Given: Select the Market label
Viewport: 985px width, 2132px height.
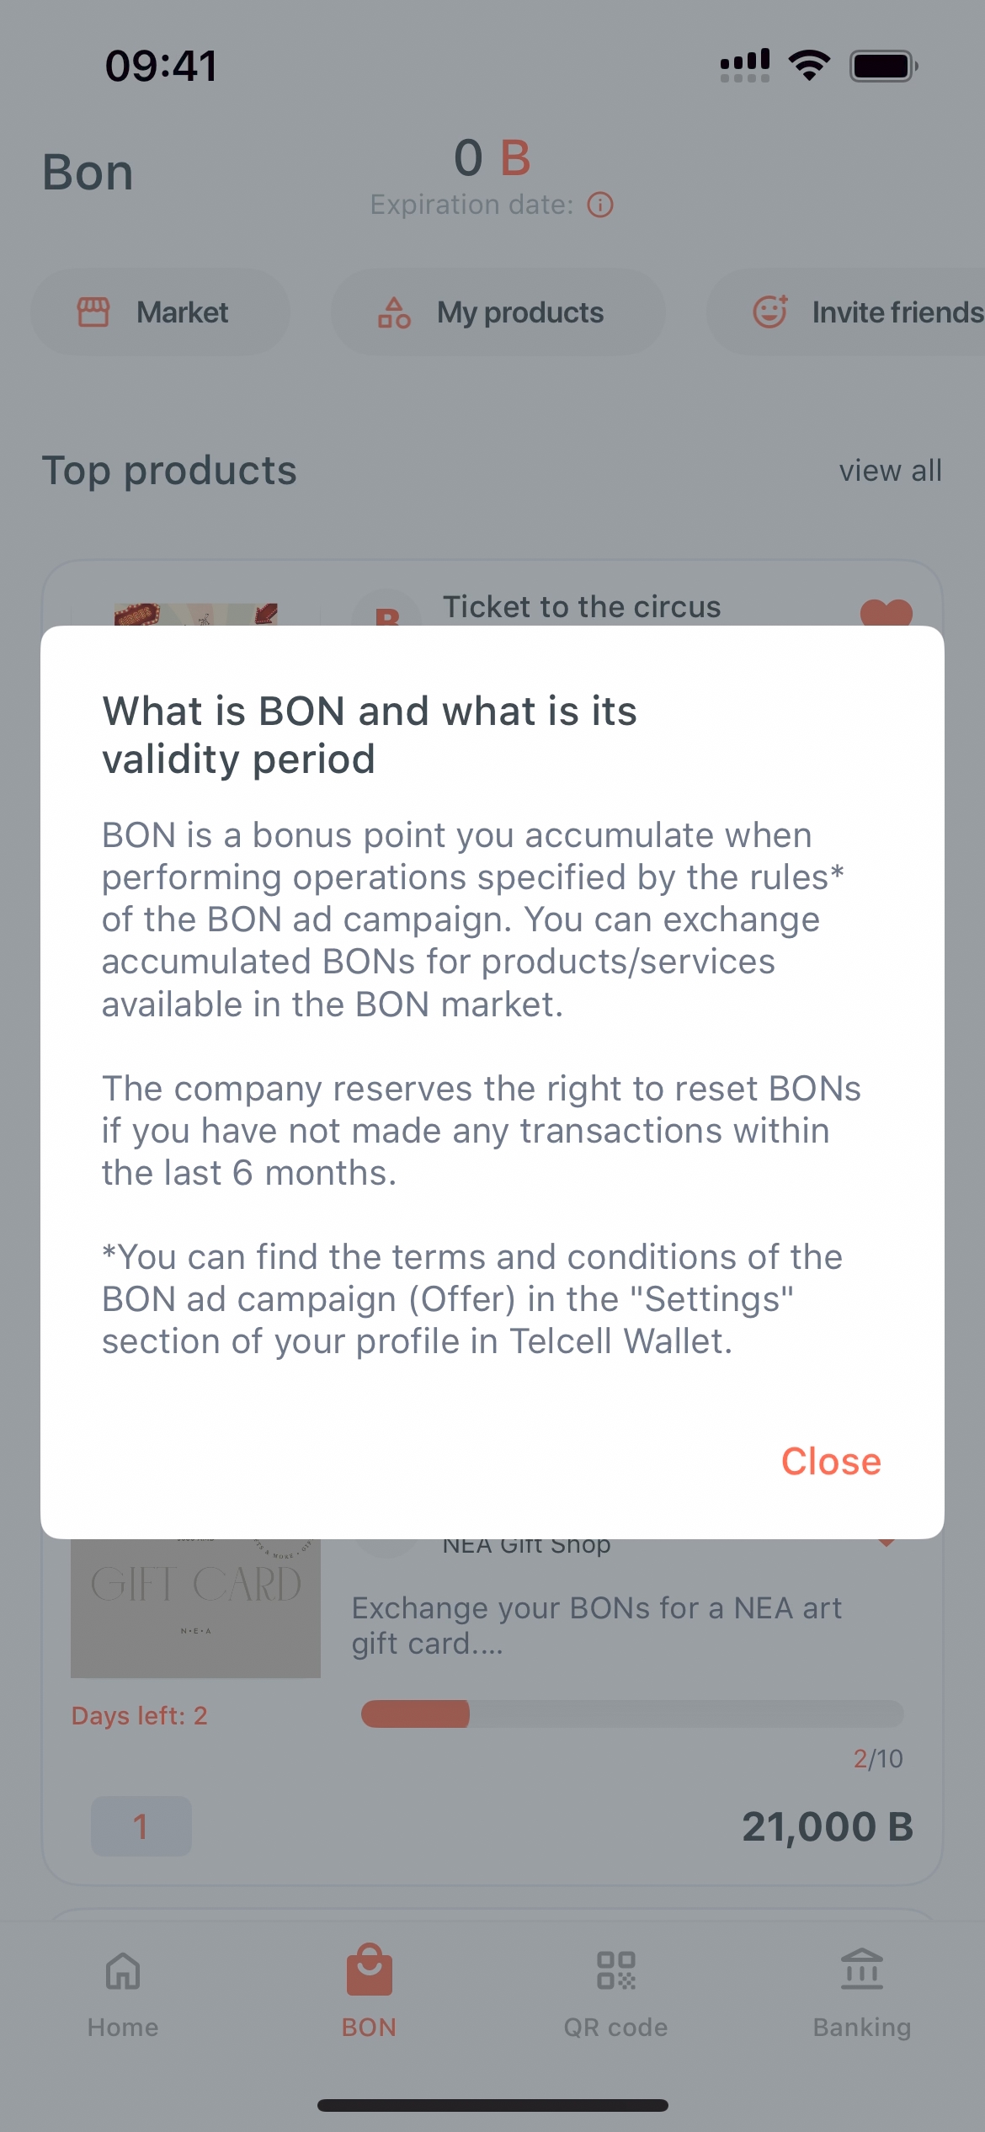Looking at the screenshot, I should tap(182, 312).
